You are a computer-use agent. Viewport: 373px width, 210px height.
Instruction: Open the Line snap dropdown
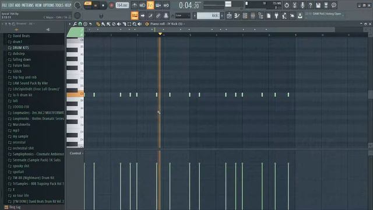pyautogui.click(x=182, y=16)
